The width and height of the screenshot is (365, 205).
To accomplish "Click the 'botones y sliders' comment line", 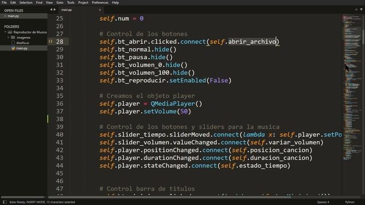I will (189, 127).
